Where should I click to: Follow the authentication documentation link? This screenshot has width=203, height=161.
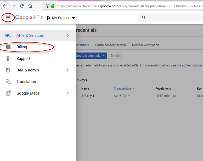(x=192, y=65)
